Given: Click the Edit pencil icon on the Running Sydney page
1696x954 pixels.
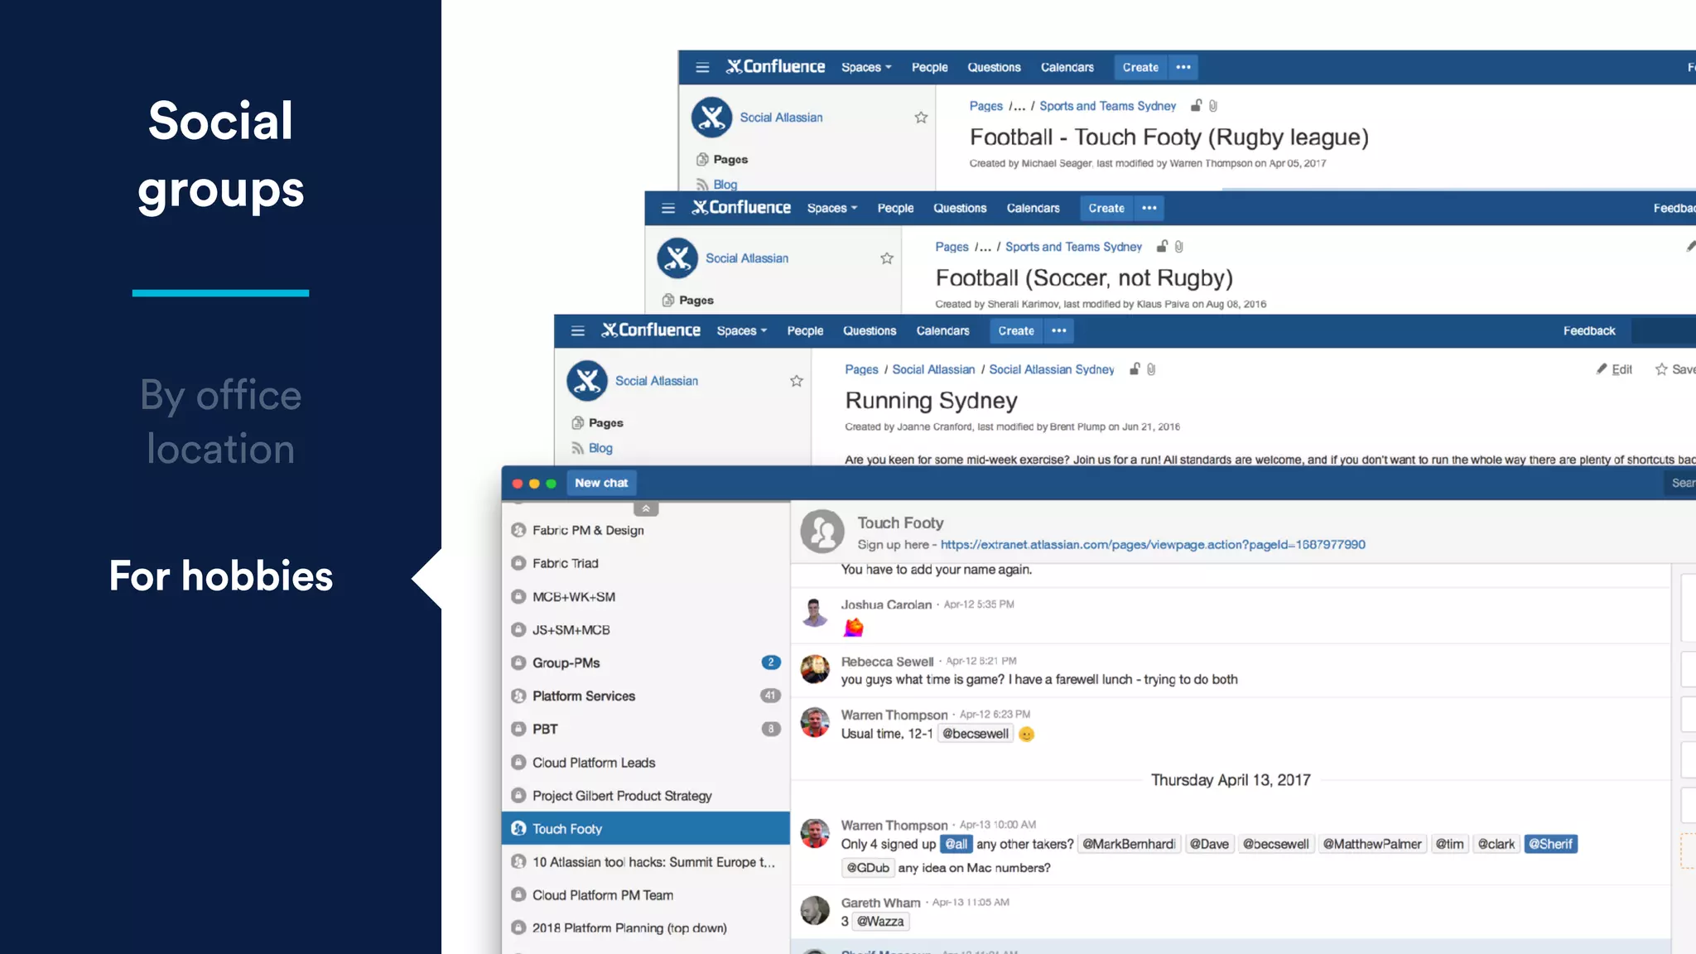Looking at the screenshot, I should click(1602, 369).
